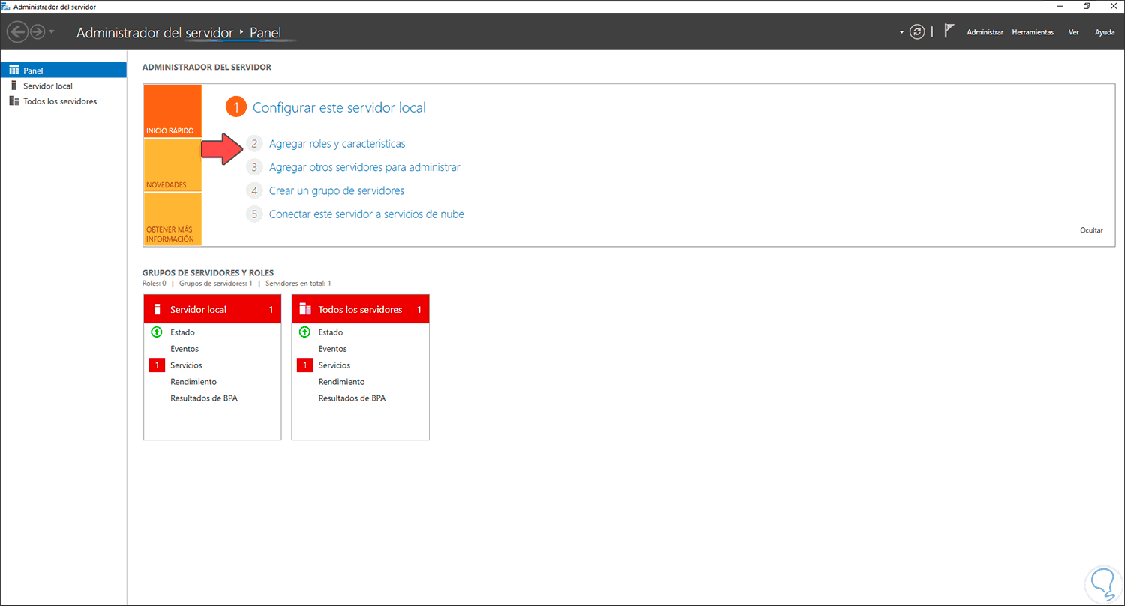This screenshot has width=1125, height=606.
Task: Click the Panel breadcrumb in title bar
Action: tap(265, 33)
